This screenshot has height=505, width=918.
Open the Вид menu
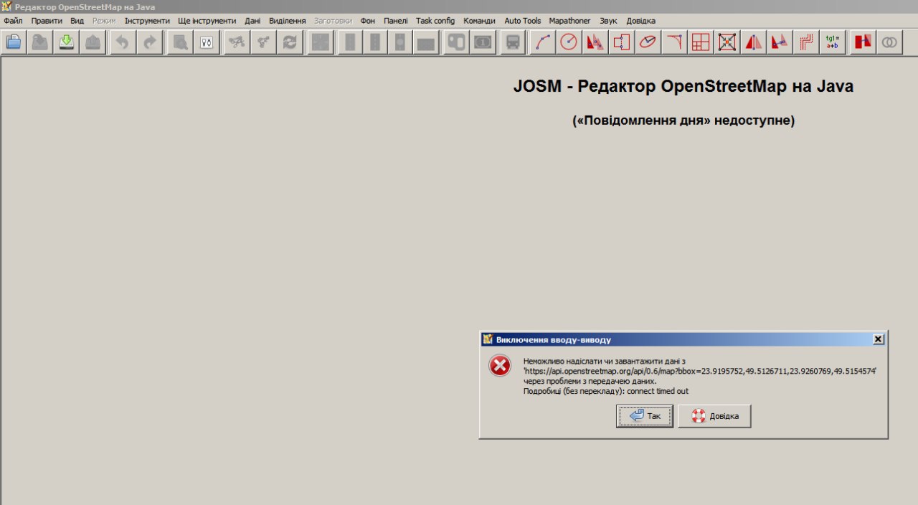77,21
